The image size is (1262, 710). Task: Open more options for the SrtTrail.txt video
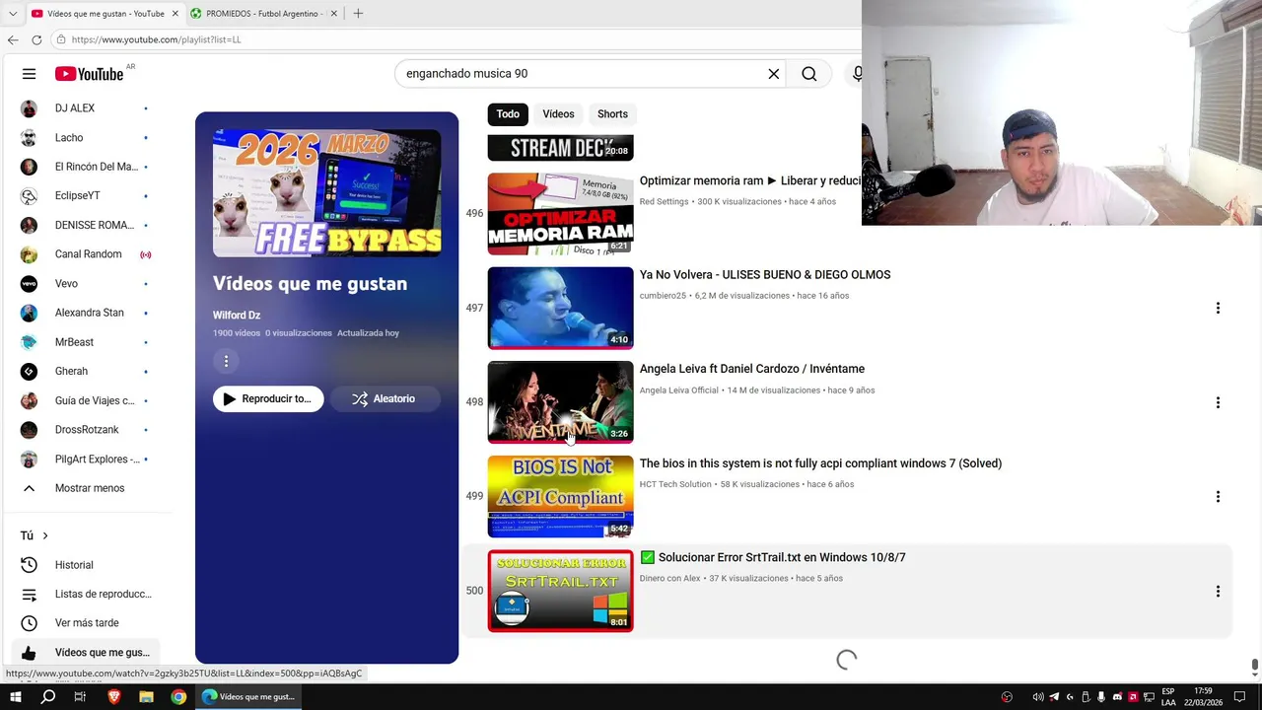coord(1218,592)
